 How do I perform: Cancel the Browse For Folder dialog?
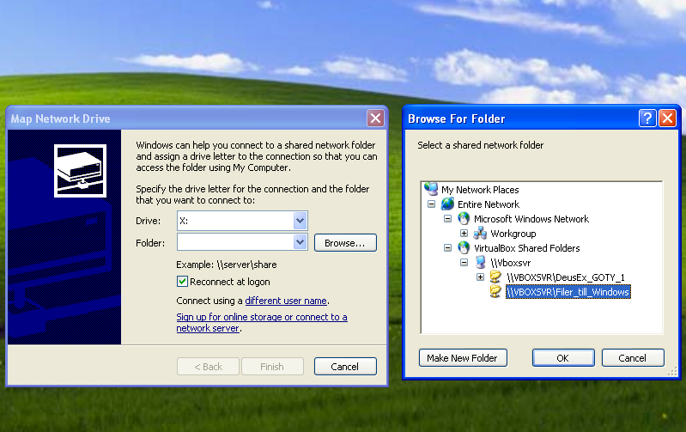633,358
